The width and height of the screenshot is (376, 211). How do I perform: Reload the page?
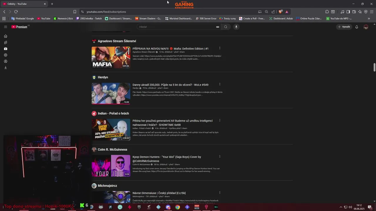[x=16, y=12]
